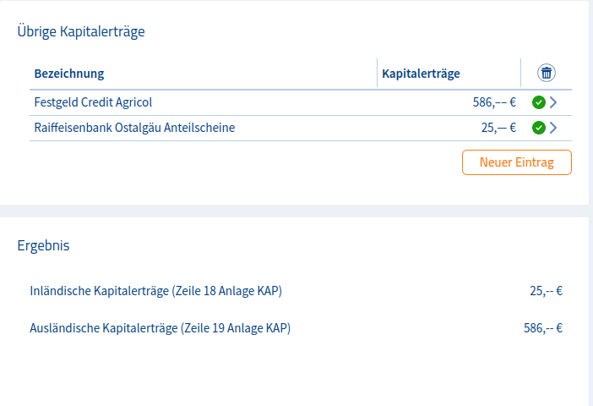Click the Kapitalerträge column header

[x=421, y=74]
